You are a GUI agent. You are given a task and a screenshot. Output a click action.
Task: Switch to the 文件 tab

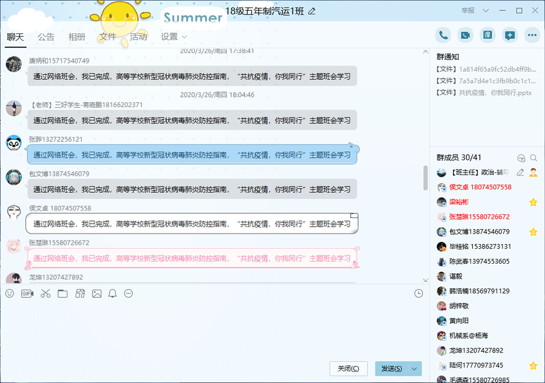[x=108, y=37]
